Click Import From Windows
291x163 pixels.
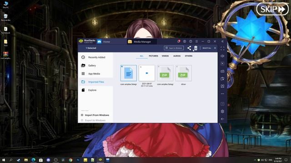95,115
